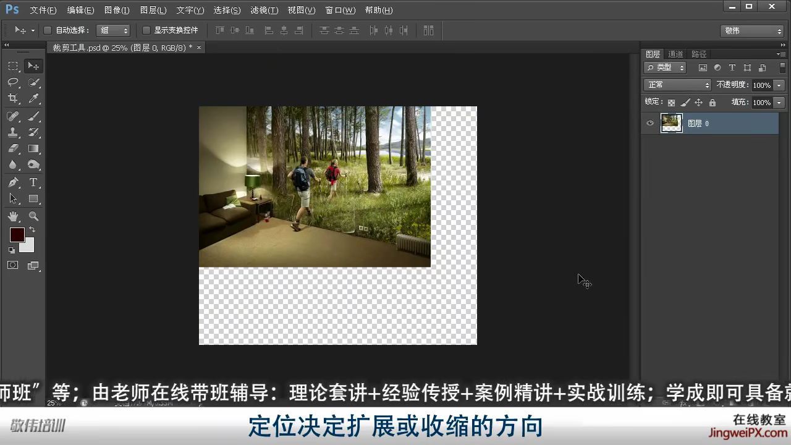Toggle the shape layer filter
Viewport: 791px width, 445px height.
pyautogui.click(x=747, y=68)
